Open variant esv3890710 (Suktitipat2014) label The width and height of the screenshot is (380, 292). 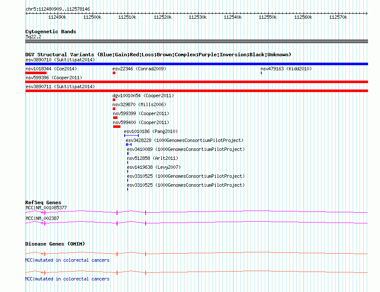coord(60,60)
